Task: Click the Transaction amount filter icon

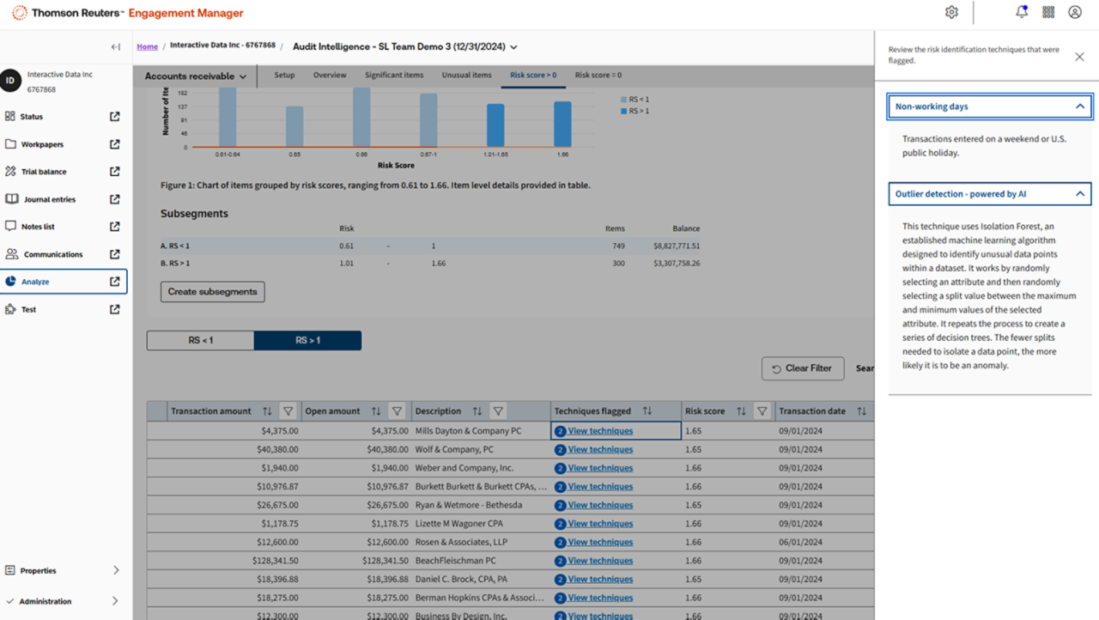Action: [288, 411]
